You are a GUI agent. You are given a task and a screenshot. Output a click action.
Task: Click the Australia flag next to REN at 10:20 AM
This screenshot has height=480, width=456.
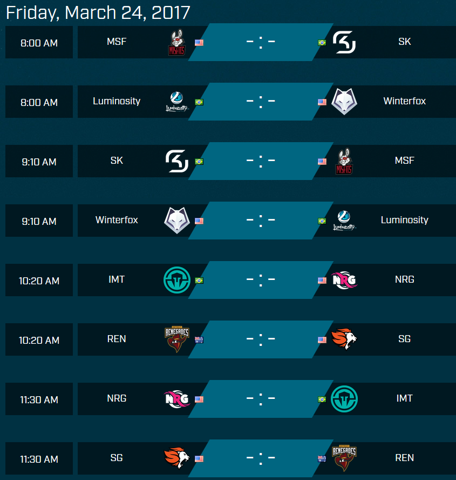(199, 340)
